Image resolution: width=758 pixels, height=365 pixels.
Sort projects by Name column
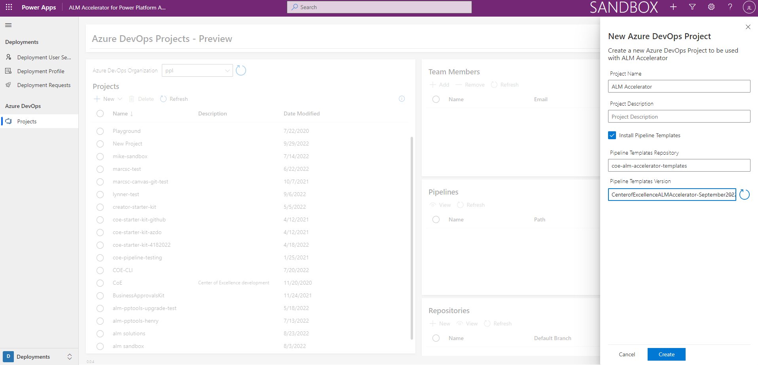[123, 113]
